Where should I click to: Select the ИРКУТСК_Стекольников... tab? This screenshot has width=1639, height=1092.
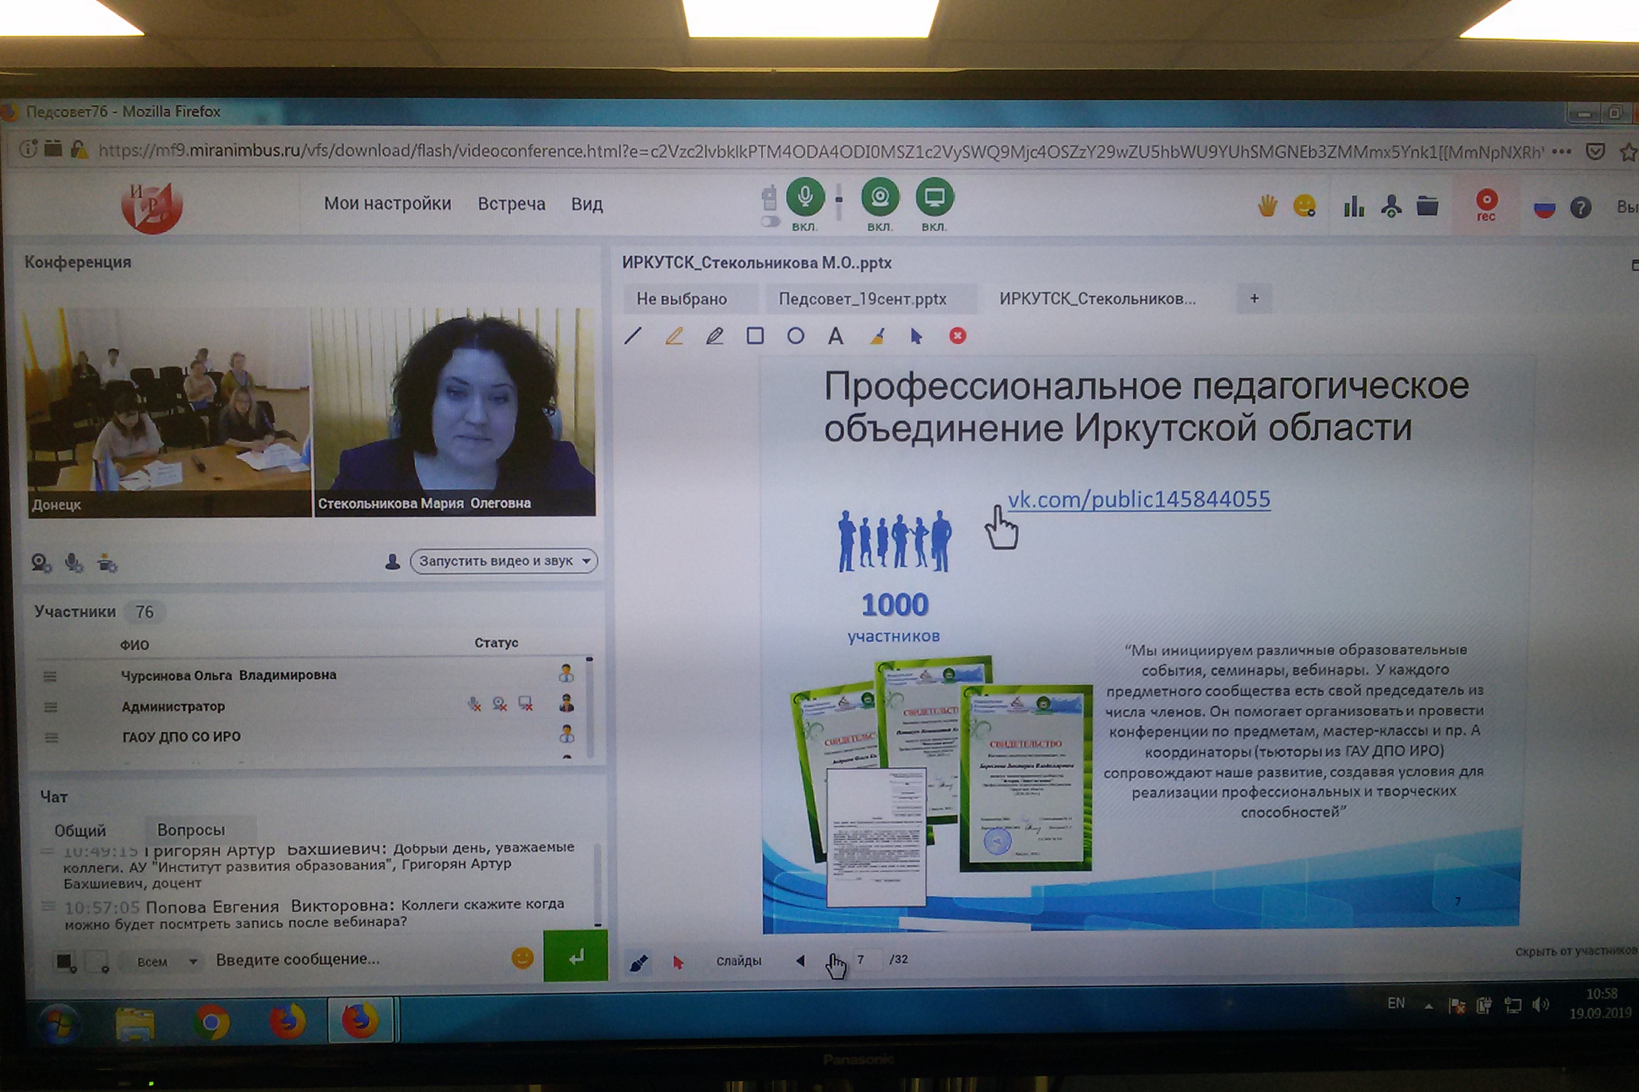(1098, 299)
